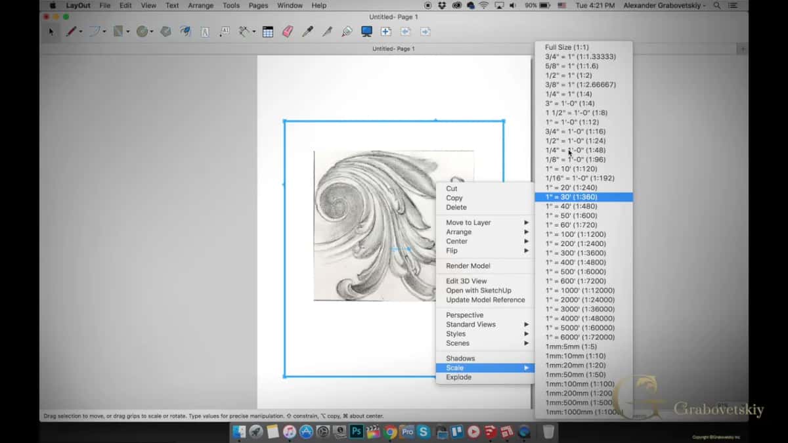Open Skype from the dock
The image size is (788, 443).
[x=424, y=432]
